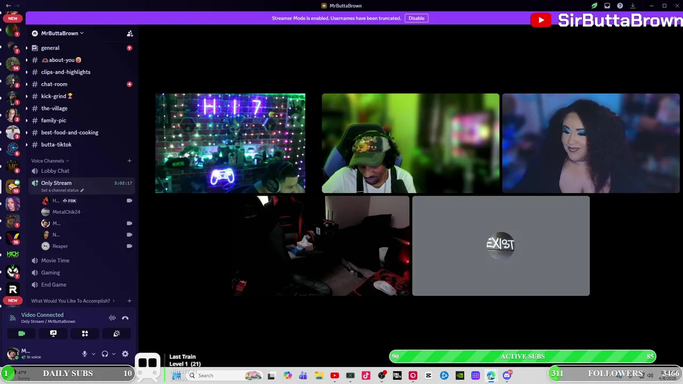Mute the microphone
683x384 pixels.
(84, 354)
